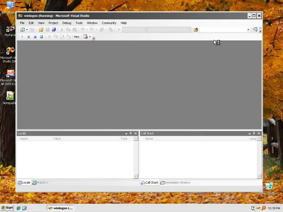Open the Help menu
This screenshot has height=212, width=283.
tap(124, 23)
